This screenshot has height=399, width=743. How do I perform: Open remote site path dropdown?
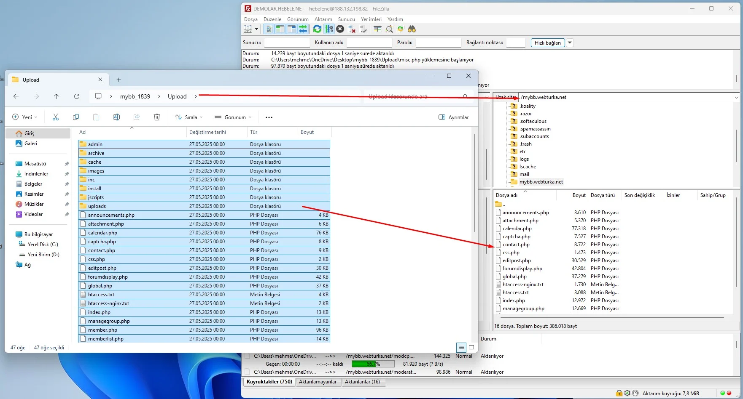[736, 97]
